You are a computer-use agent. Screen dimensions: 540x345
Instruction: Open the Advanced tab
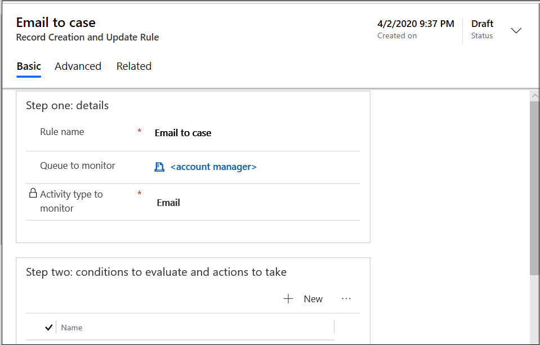pos(78,66)
